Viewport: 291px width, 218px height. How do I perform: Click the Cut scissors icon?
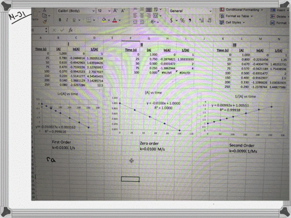coord(44,10)
